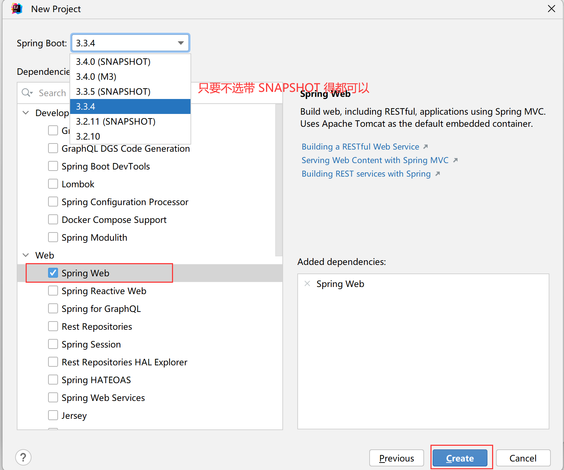The height and width of the screenshot is (470, 564).
Task: Cancel the New Project wizard
Action: pos(523,458)
